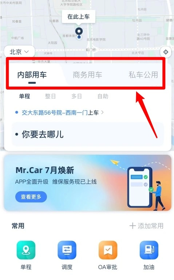This screenshot has width=174, height=280.
Task: Choose the 整日 trip type
Action: 50,96
